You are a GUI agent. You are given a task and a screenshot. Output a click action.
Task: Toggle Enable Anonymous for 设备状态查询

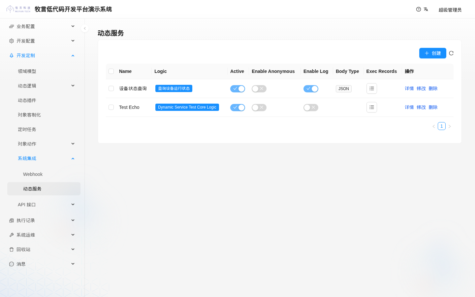click(x=259, y=89)
